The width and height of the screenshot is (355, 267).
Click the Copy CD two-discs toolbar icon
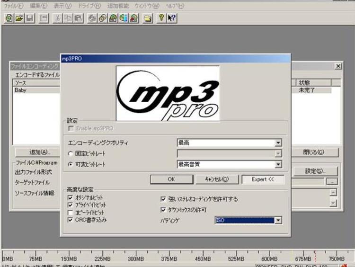(x=103, y=18)
